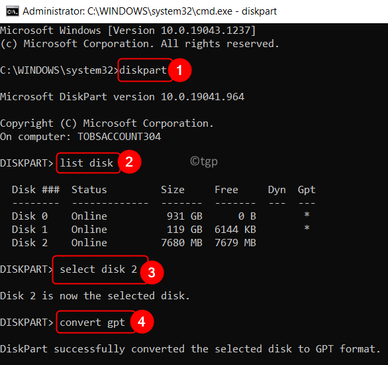The height and width of the screenshot is (365, 388).
Task: Click the red step 1 badge
Action: [179, 70]
